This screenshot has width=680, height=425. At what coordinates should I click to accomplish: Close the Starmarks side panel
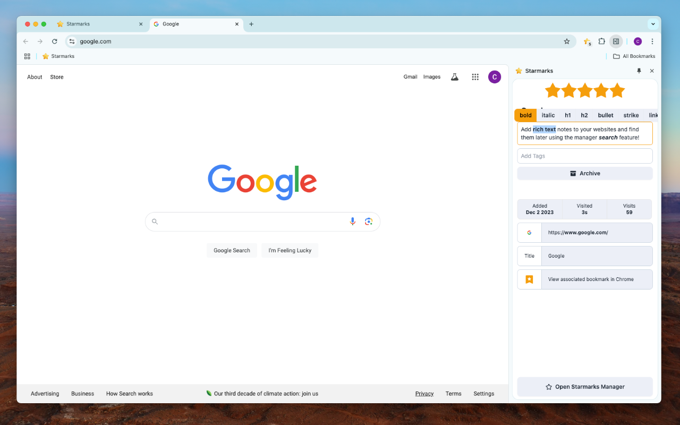pos(652,71)
